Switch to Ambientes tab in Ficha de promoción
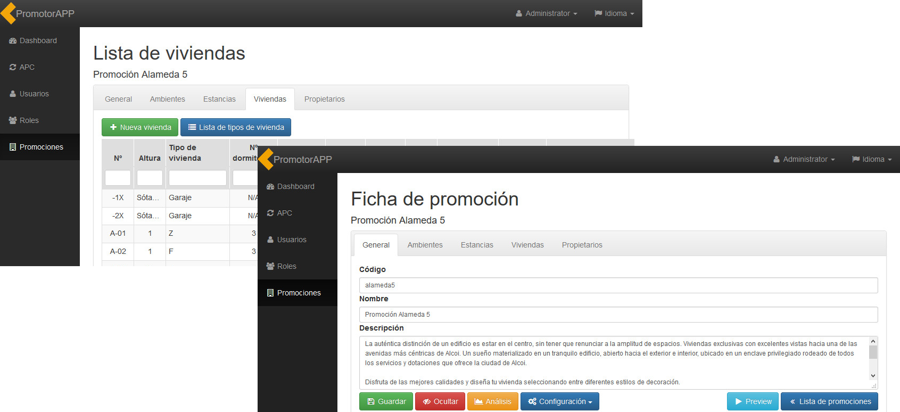The height and width of the screenshot is (412, 900). tap(425, 245)
